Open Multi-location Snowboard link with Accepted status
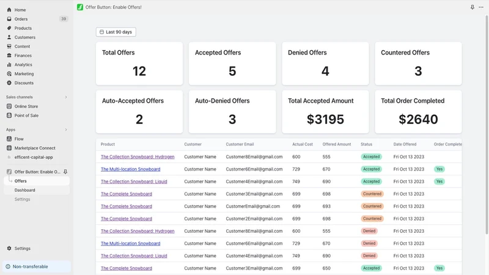This screenshot has height=275, width=489. coord(130,169)
